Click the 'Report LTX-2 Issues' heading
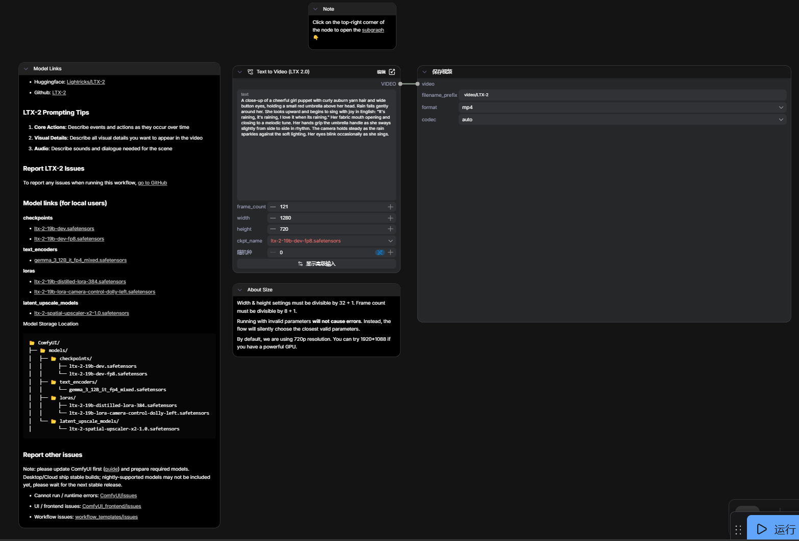 click(x=54, y=169)
